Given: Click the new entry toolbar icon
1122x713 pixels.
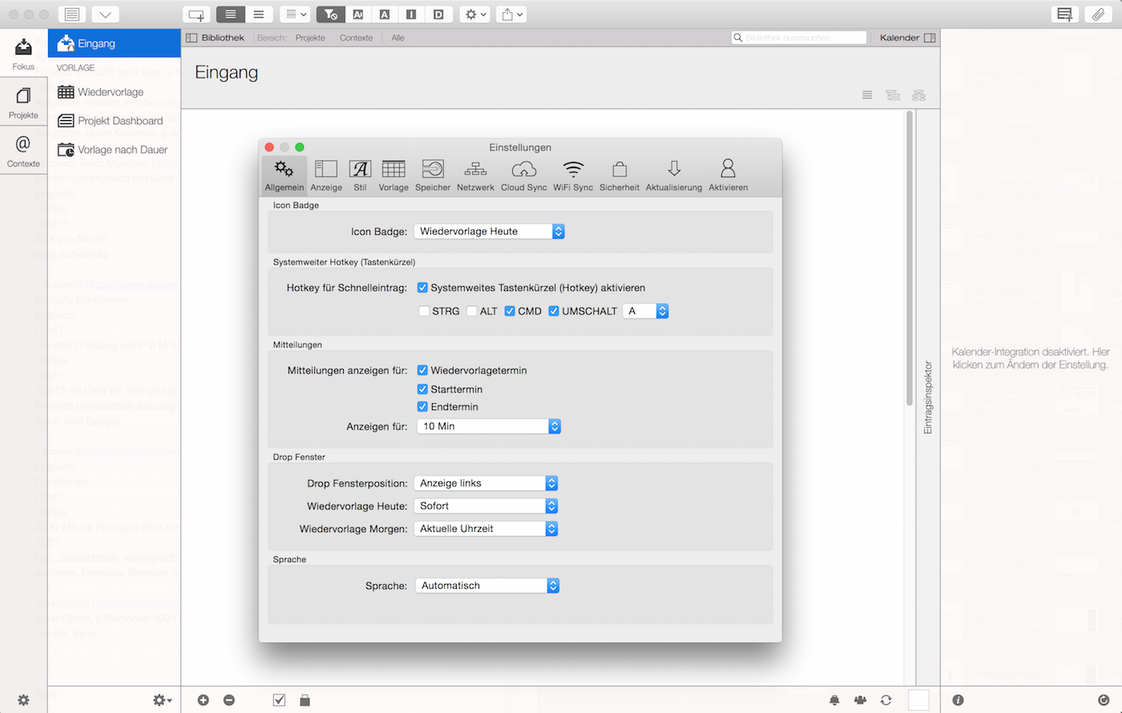Looking at the screenshot, I should [x=196, y=14].
